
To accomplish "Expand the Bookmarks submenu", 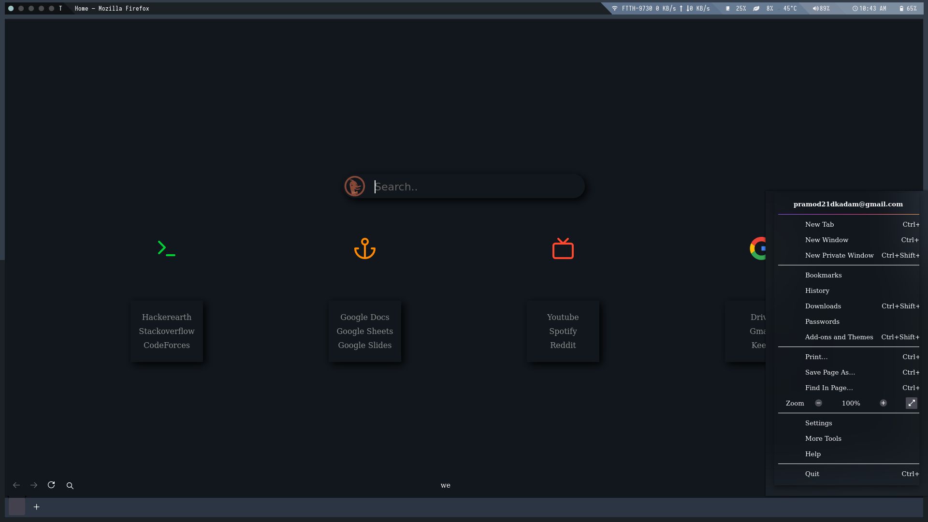I will tap(823, 275).
